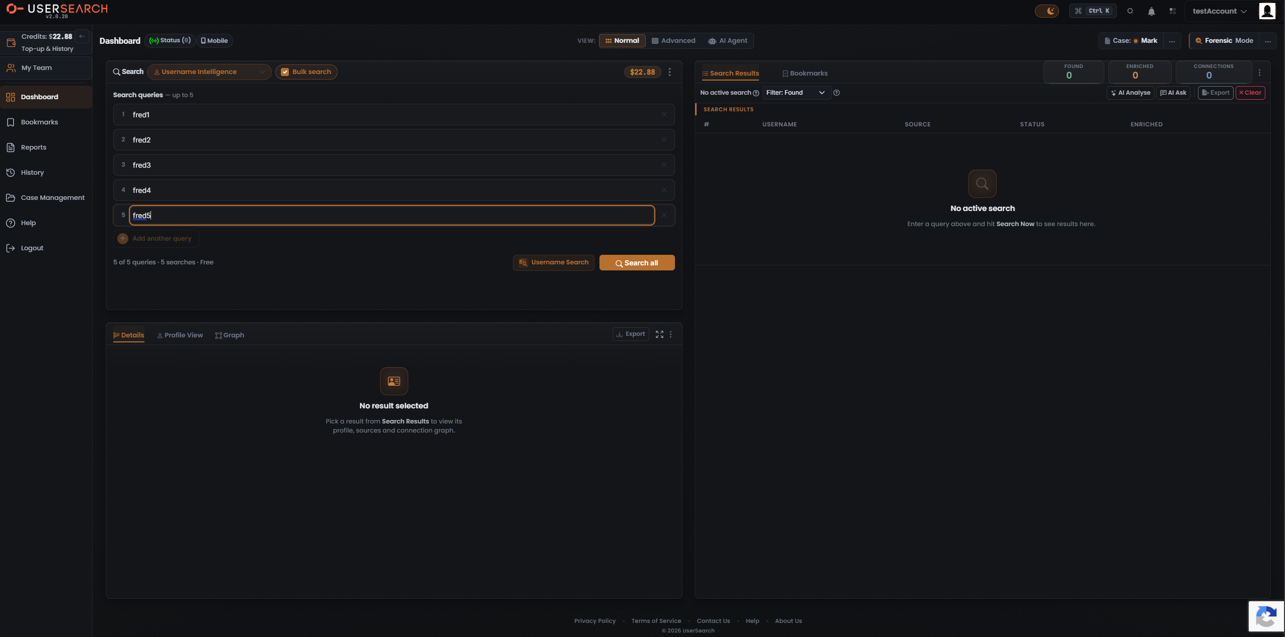Open the Privacy Policy link
This screenshot has width=1285, height=637.
tap(595, 621)
